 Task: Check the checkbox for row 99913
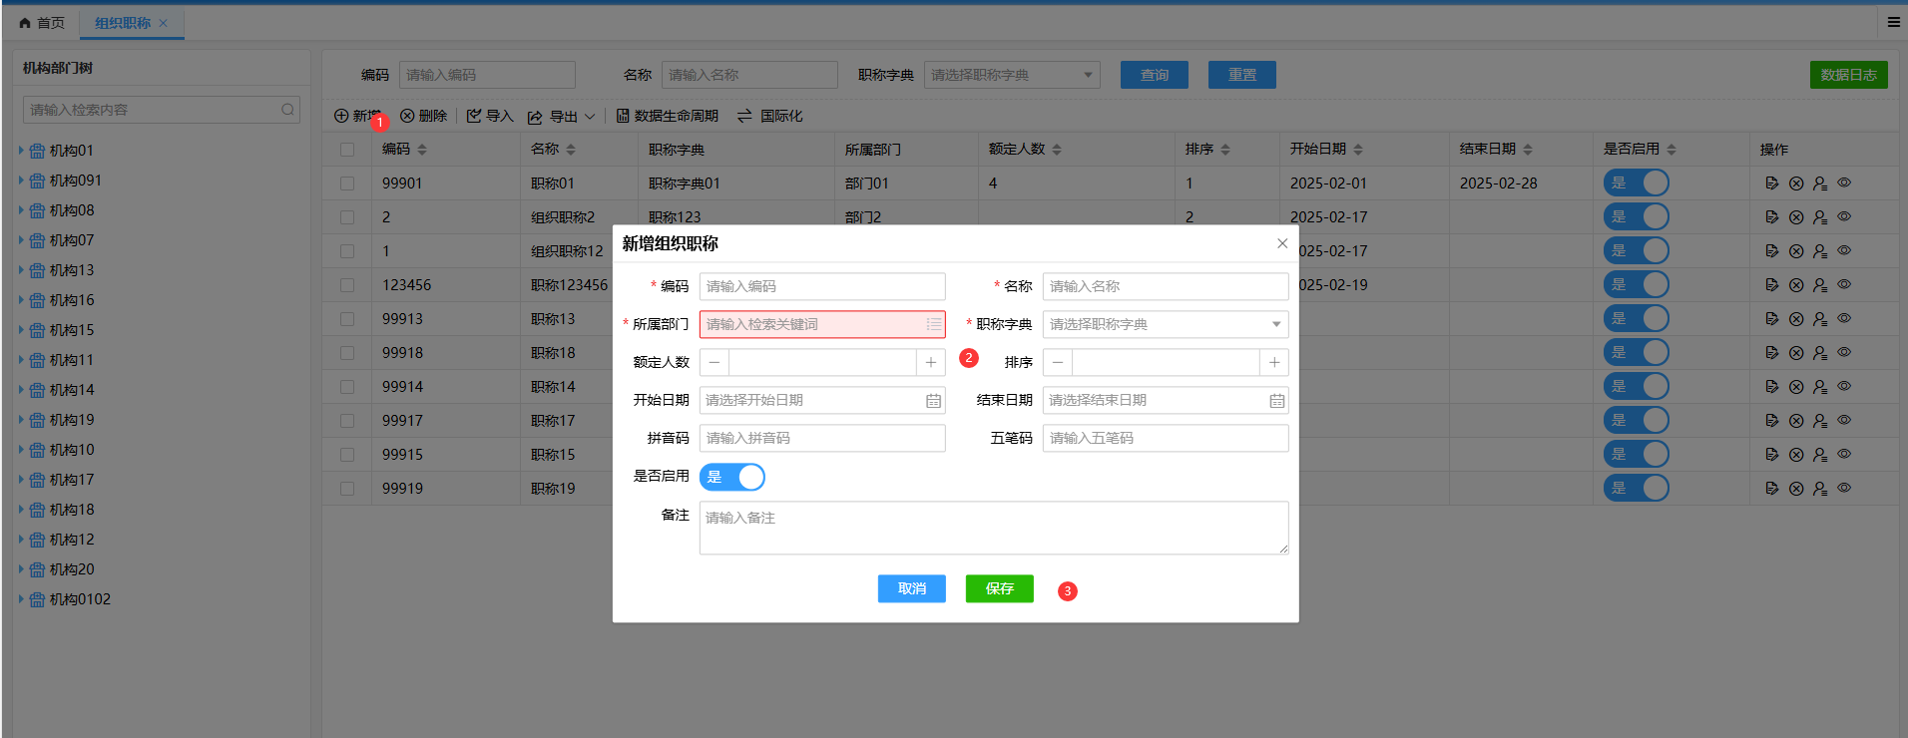pos(347,319)
